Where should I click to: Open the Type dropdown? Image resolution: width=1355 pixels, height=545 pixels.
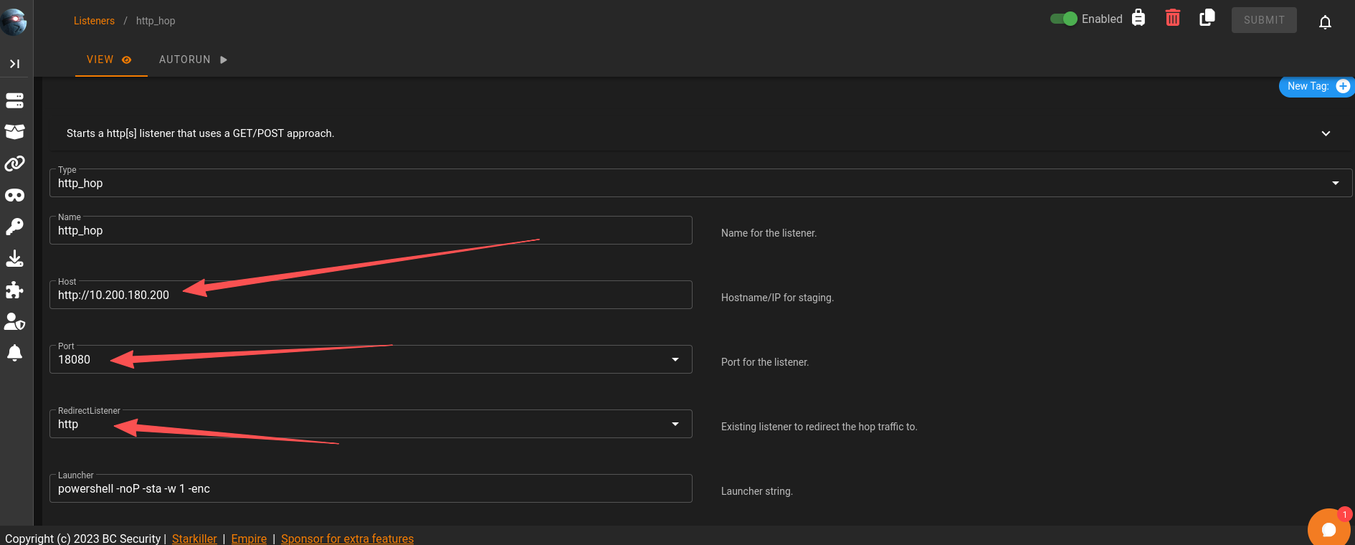pos(1335,184)
